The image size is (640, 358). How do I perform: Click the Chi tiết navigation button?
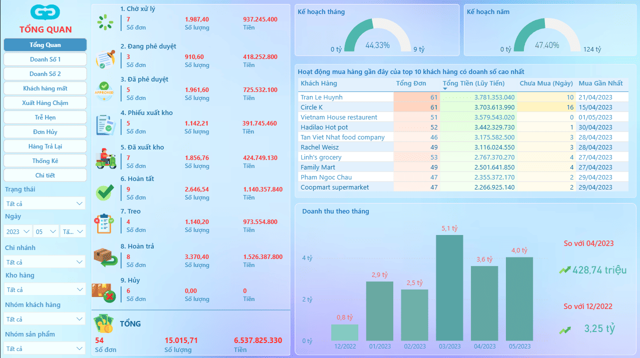pyautogui.click(x=45, y=175)
